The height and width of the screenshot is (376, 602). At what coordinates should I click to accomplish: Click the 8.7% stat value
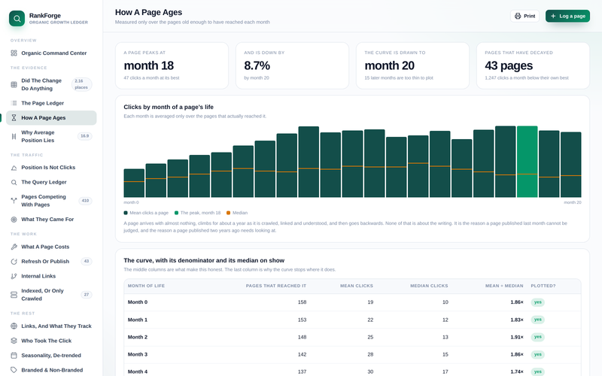257,65
